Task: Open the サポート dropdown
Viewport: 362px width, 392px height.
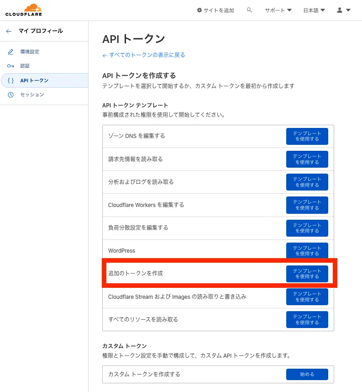Action: tap(277, 10)
